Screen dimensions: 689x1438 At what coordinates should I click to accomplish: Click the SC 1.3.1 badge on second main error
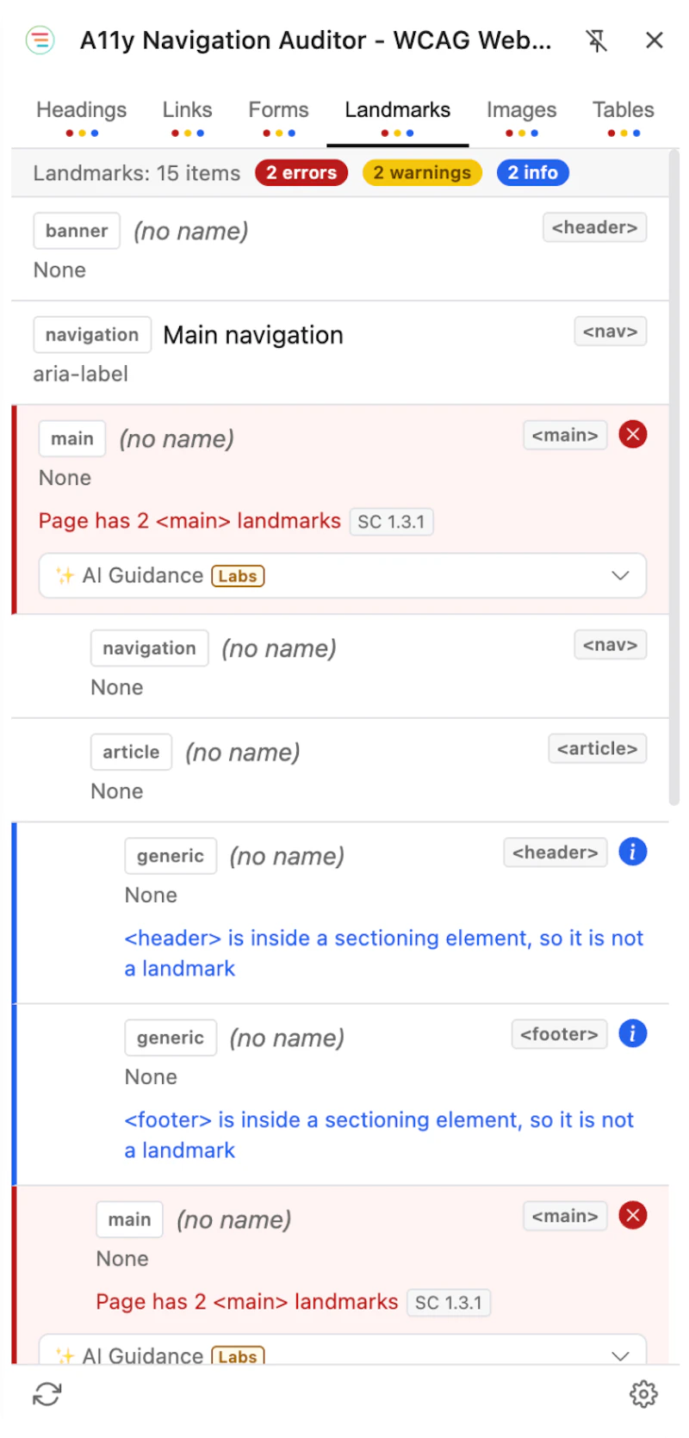449,1303
